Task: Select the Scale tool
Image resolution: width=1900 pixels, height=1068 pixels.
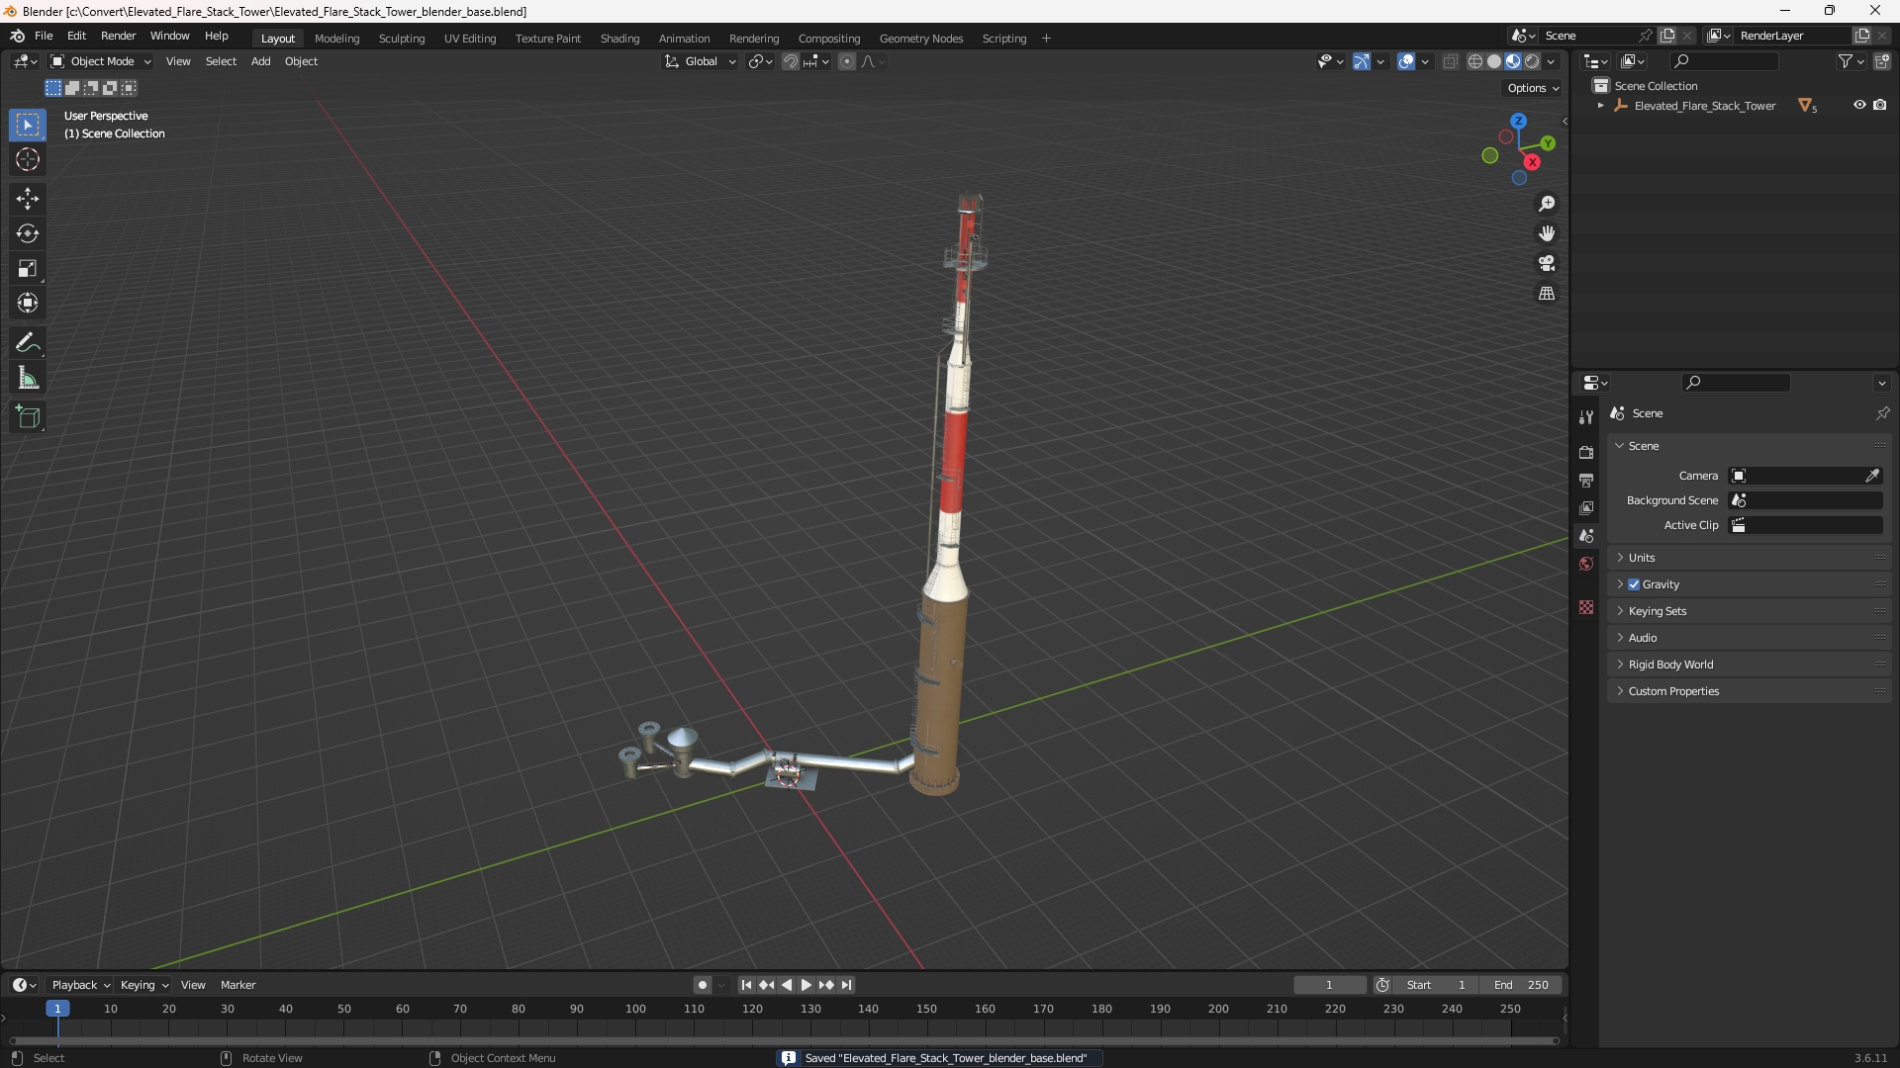Action: point(28,268)
